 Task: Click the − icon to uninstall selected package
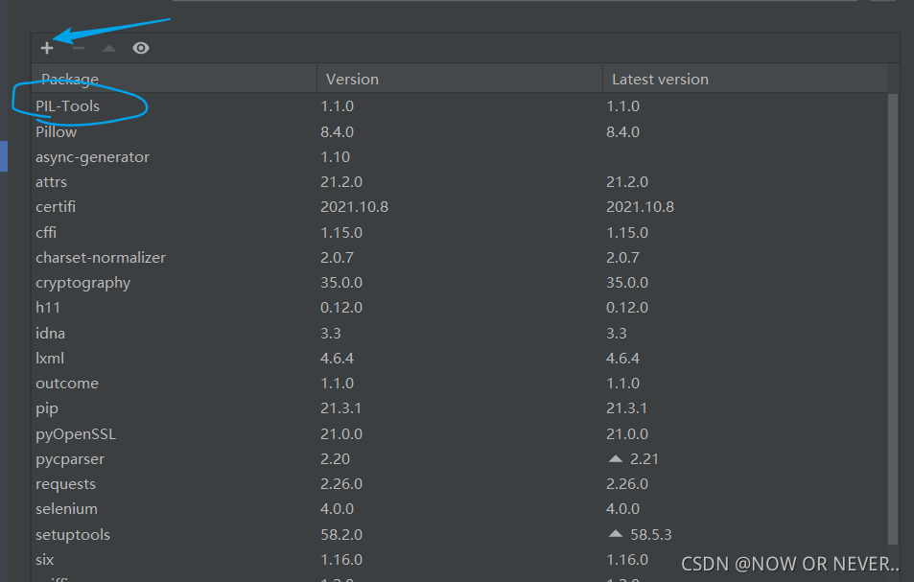click(x=78, y=47)
